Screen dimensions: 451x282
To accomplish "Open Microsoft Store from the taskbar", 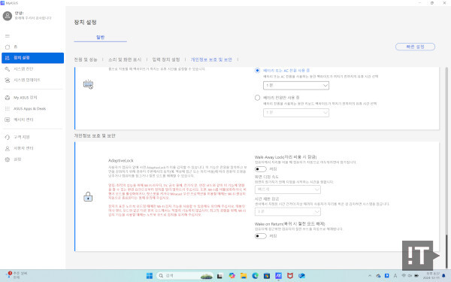I will pos(267,276).
